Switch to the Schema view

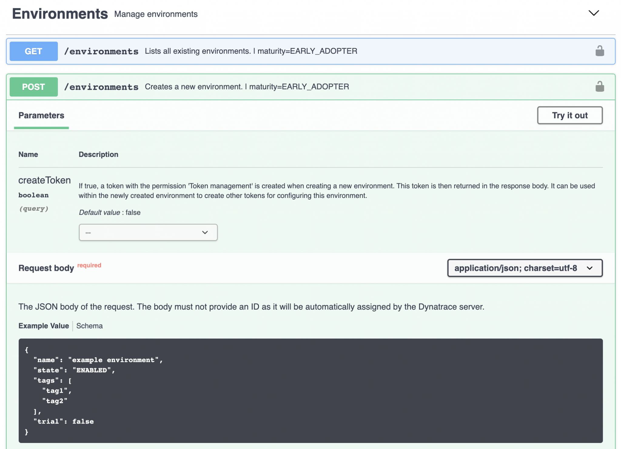point(89,326)
